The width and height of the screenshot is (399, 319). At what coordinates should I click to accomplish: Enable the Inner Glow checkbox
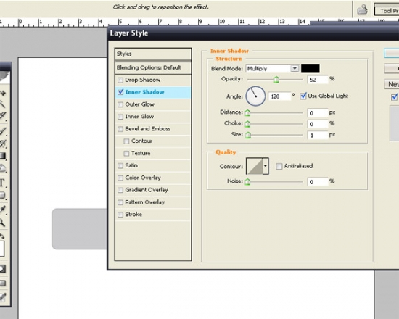click(x=120, y=117)
